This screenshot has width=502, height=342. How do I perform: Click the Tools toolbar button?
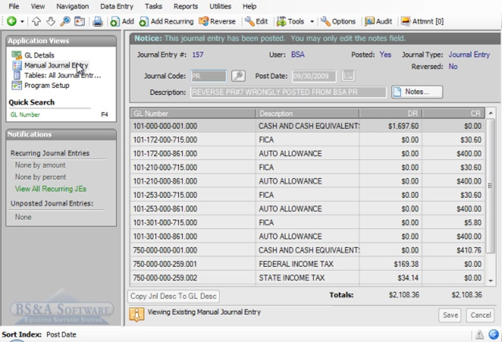click(290, 21)
